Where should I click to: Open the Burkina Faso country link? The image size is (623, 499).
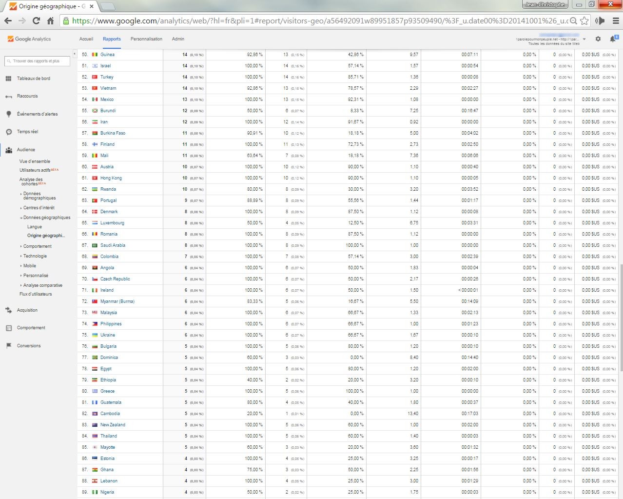click(x=113, y=133)
